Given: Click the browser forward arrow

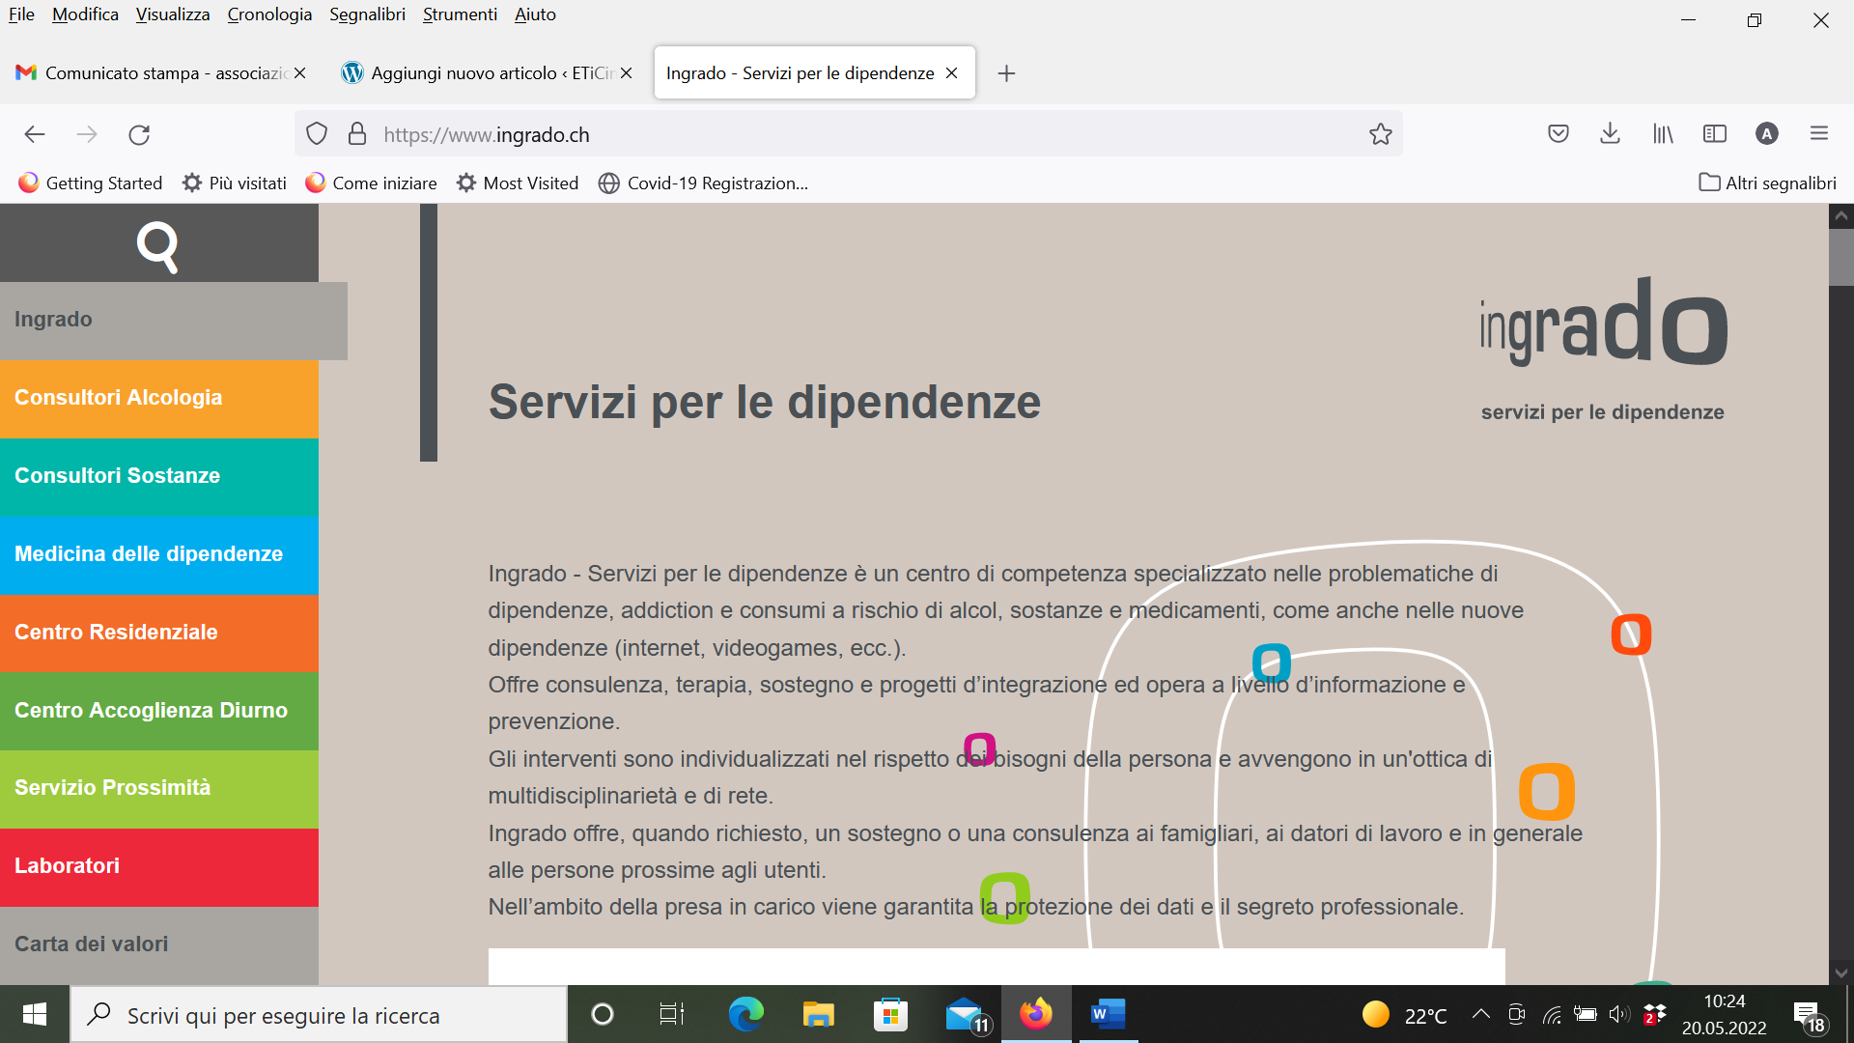Looking at the screenshot, I should (87, 134).
